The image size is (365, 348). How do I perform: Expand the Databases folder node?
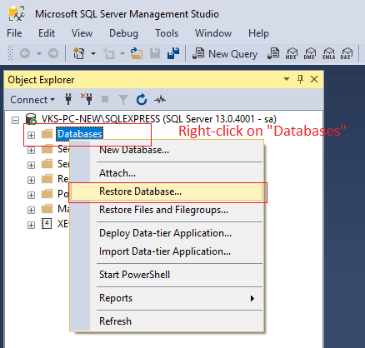(x=31, y=135)
